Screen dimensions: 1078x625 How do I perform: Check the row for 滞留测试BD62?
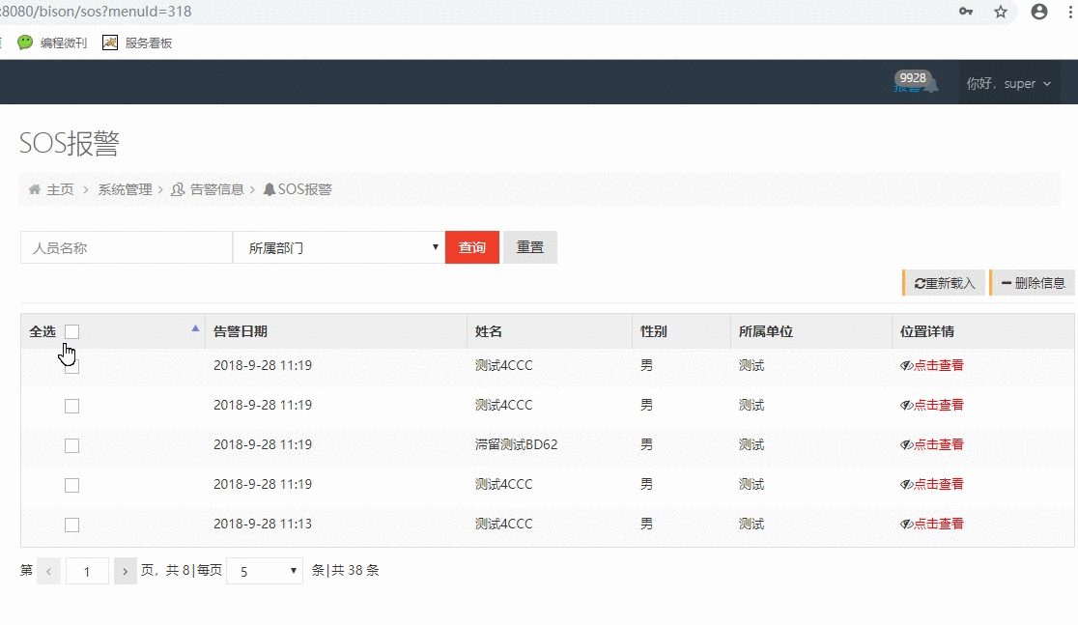pos(71,445)
